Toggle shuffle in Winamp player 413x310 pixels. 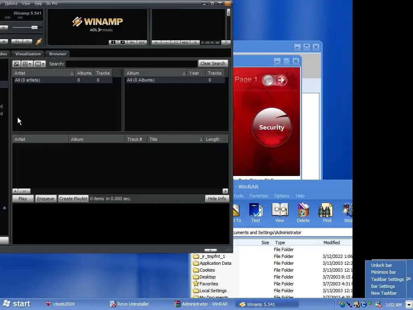click(17, 42)
